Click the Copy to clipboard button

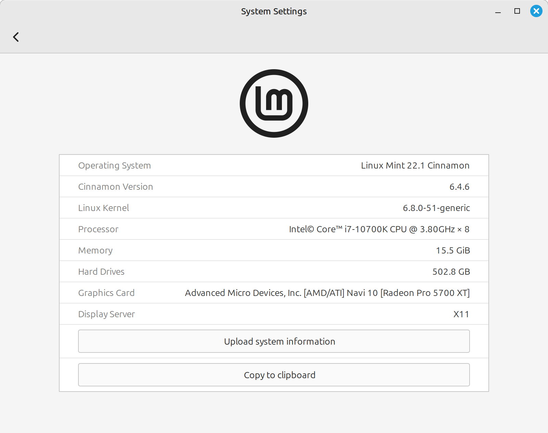tap(274, 375)
